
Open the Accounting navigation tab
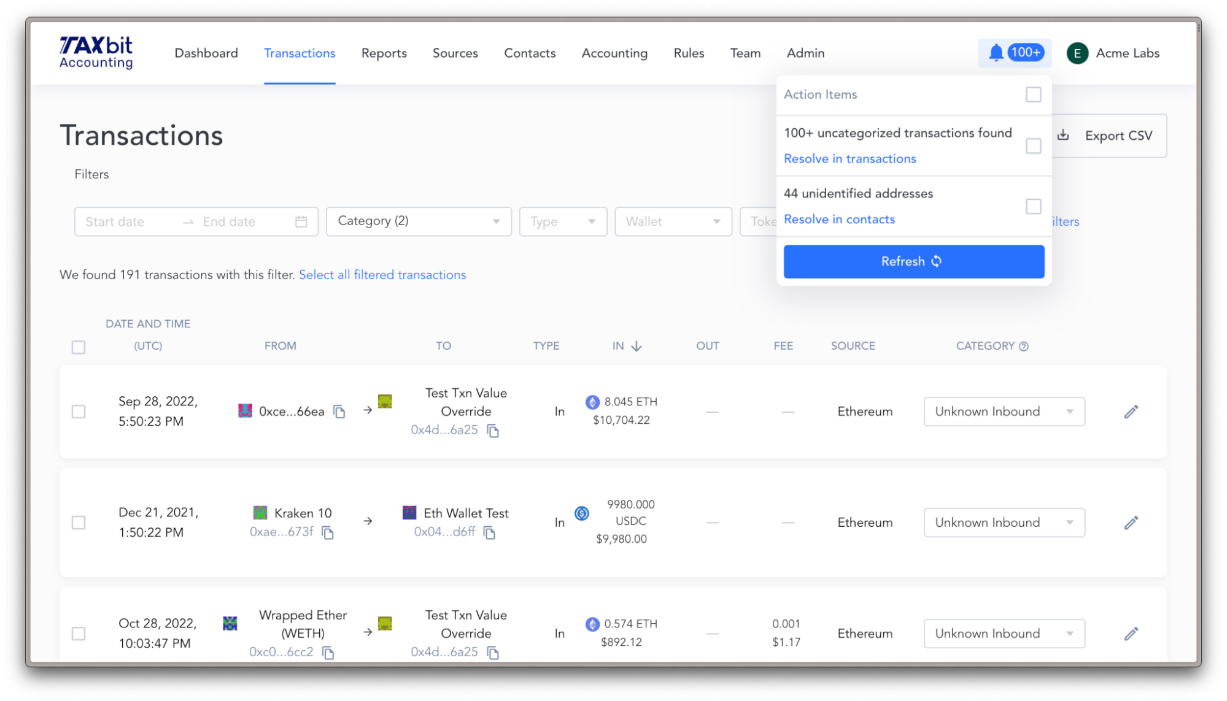tap(614, 53)
